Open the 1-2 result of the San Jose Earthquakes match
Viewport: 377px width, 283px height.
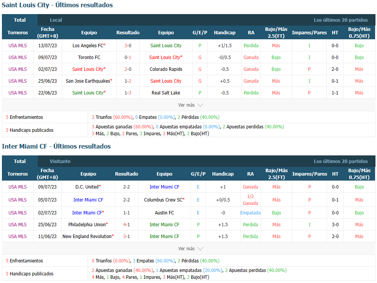[128, 81]
